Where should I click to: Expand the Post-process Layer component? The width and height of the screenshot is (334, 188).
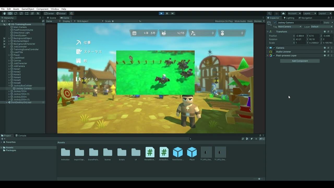(267, 55)
